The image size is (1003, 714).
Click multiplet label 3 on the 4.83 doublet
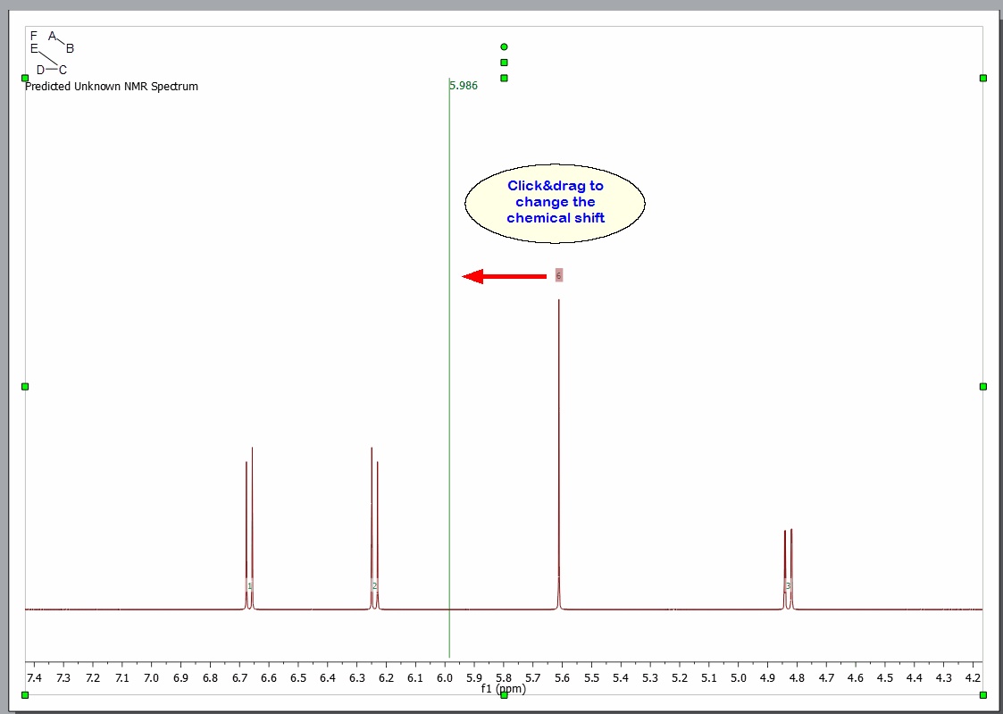788,585
